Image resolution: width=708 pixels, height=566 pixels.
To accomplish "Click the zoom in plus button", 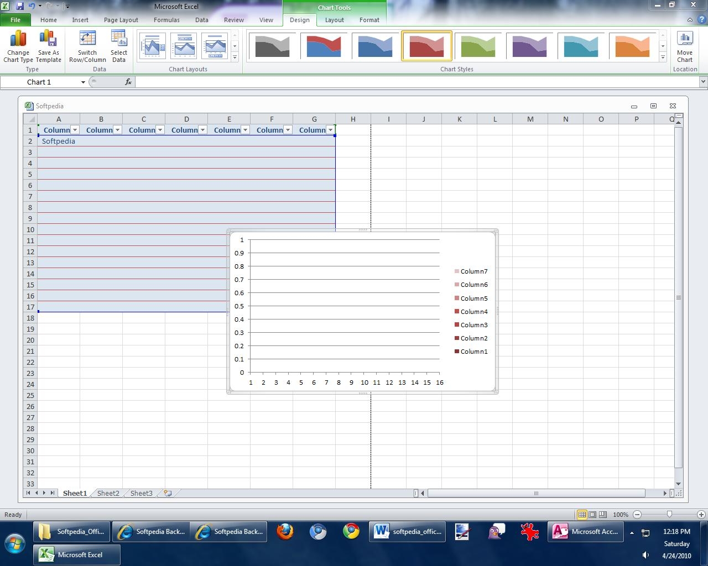I will [701, 515].
